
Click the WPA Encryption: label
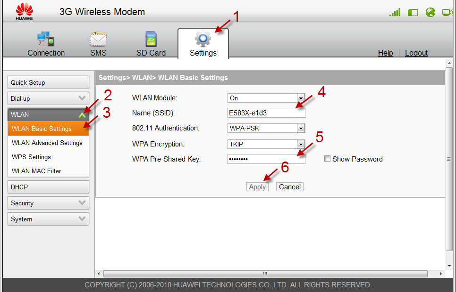(158, 144)
